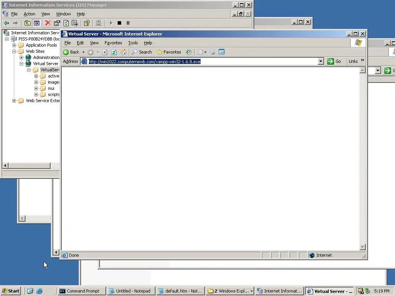395x296 pixels.
Task: Click the Print icon in IE toolbar
Action: point(213,52)
